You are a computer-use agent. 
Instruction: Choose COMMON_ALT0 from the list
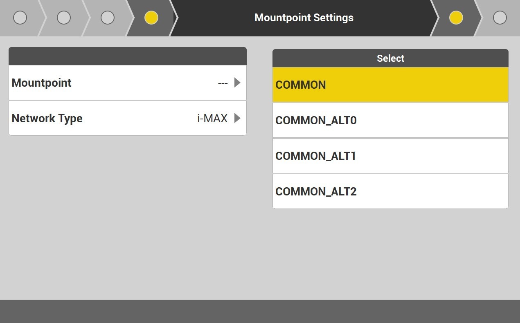(390, 120)
